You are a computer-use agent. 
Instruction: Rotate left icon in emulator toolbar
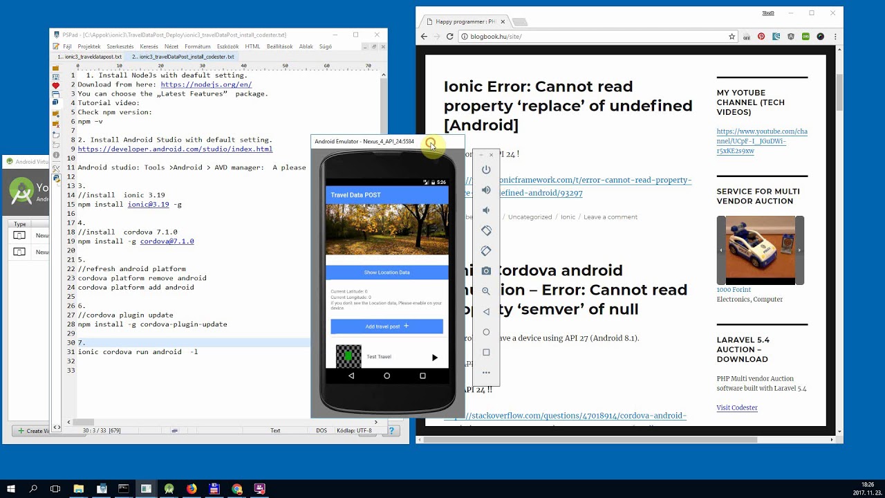[x=486, y=230]
